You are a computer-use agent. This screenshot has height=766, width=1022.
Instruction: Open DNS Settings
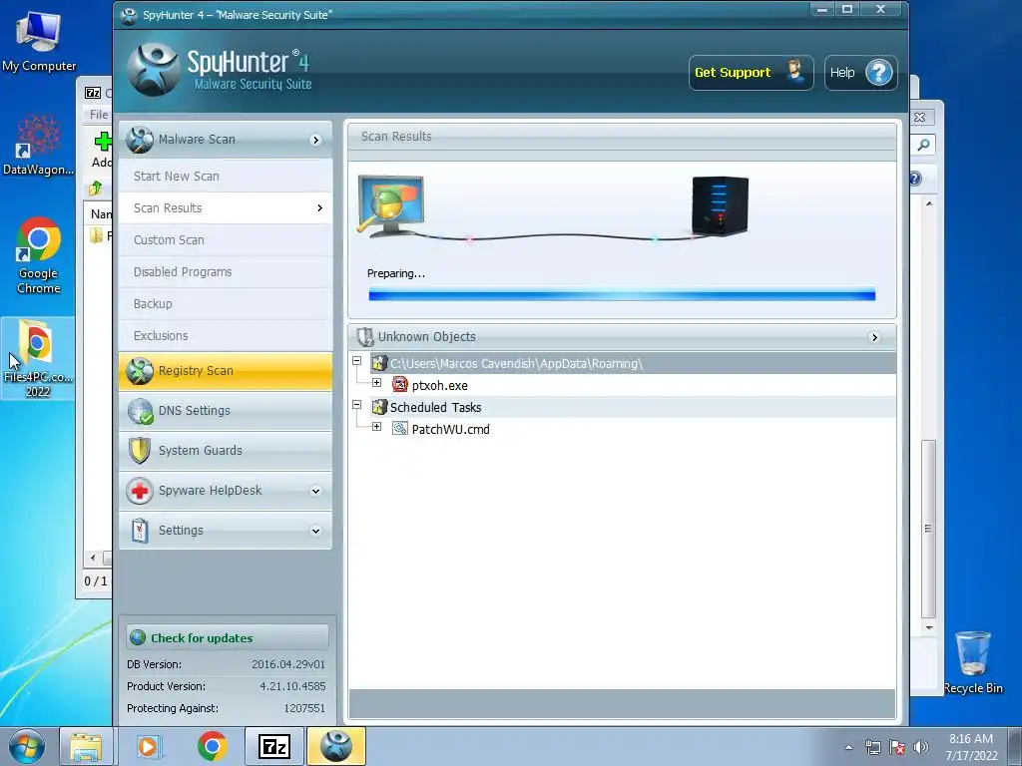[225, 410]
